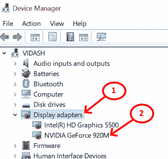Open the Properties toolbar icon
168x159 pixels.
(52, 37)
